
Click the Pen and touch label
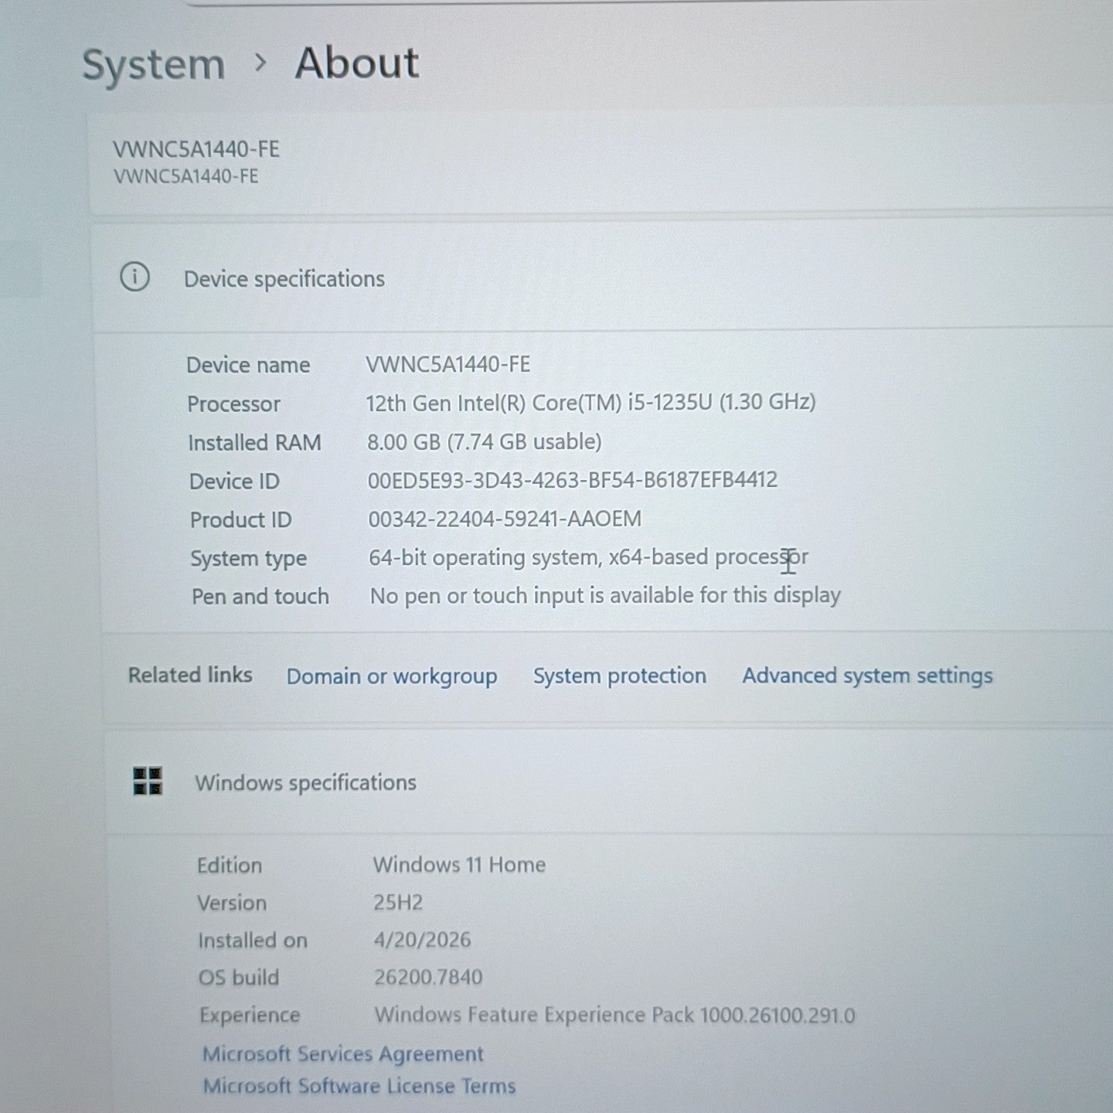click(x=260, y=597)
